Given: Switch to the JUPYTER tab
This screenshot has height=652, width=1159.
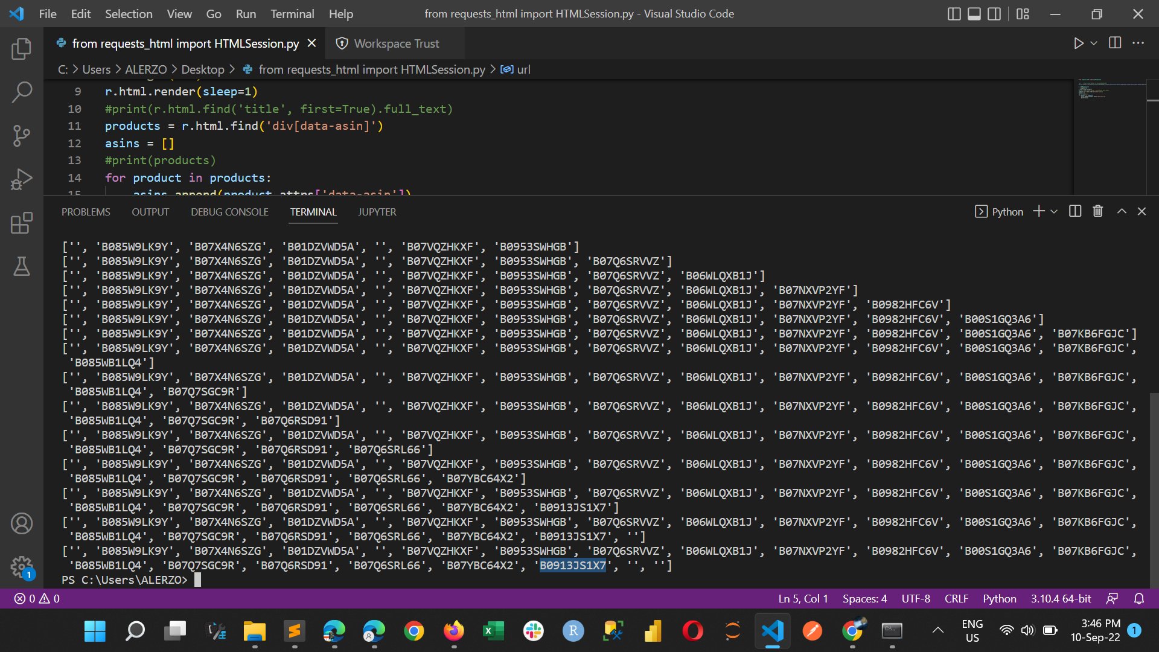Looking at the screenshot, I should tap(377, 212).
